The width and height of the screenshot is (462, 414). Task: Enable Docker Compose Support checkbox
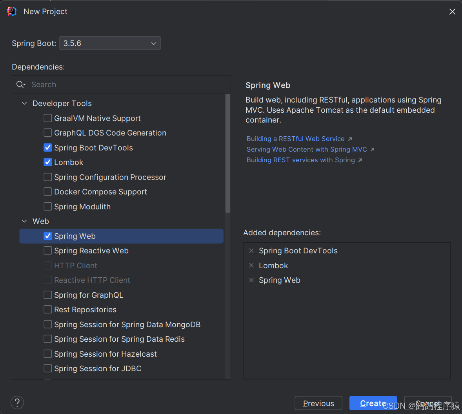pos(48,192)
